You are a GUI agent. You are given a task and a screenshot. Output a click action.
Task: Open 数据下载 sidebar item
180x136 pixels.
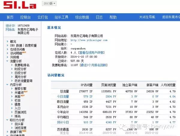pos(16,132)
